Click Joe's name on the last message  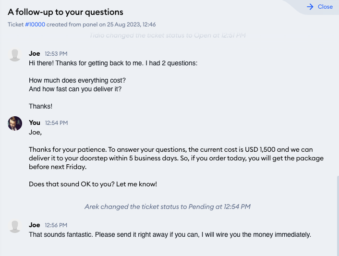pyautogui.click(x=35, y=225)
